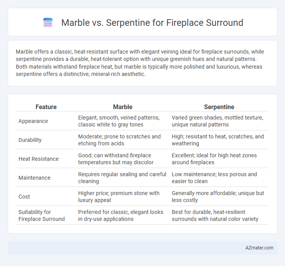
Task: Select the Durability row label
Action: click(30, 140)
